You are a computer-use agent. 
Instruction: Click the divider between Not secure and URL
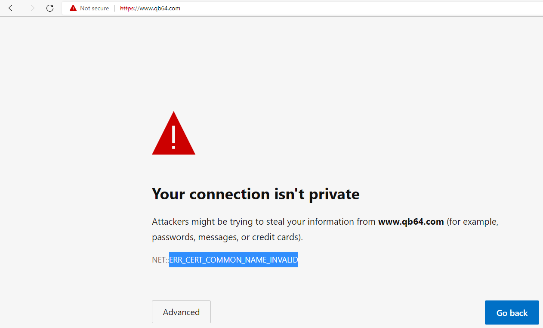click(114, 8)
